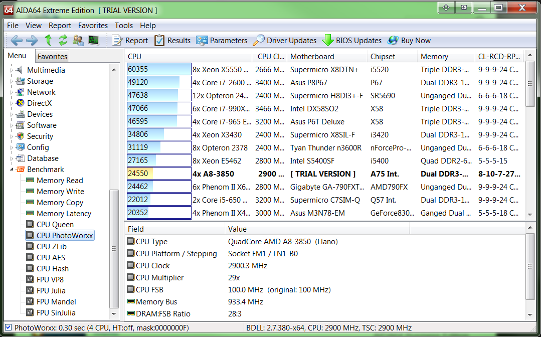Select CPU ZLib benchmark
Screen dimensions: 541x337
tap(52, 247)
